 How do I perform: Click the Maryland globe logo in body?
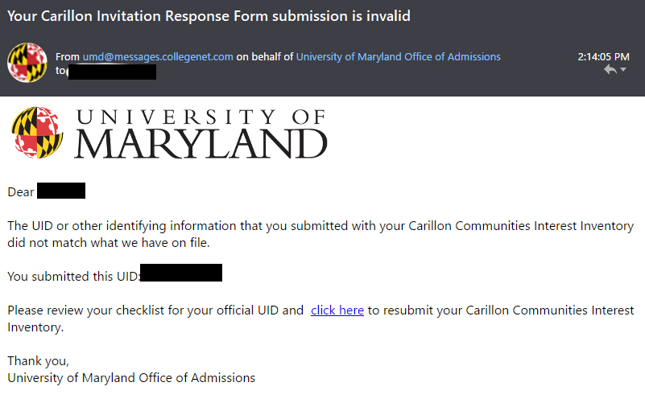tap(37, 133)
